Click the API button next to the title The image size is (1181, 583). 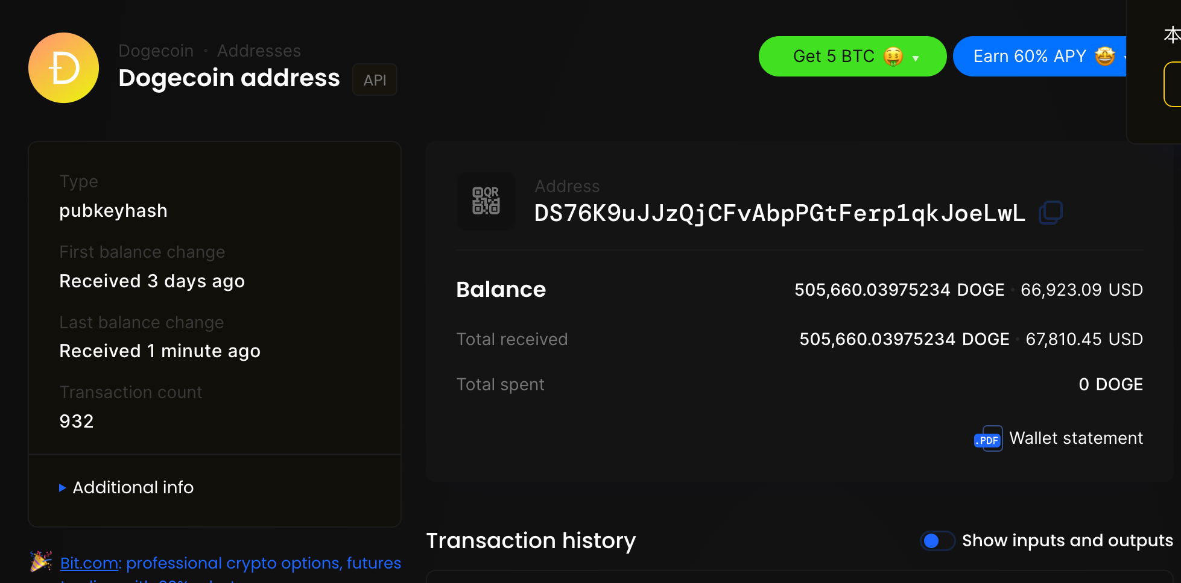pos(375,79)
